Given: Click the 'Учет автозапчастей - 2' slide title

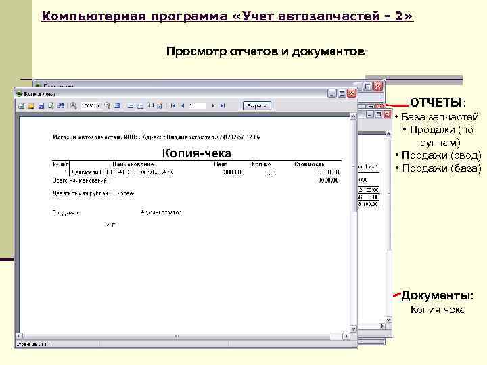Looking at the screenshot, I should coord(323,16).
